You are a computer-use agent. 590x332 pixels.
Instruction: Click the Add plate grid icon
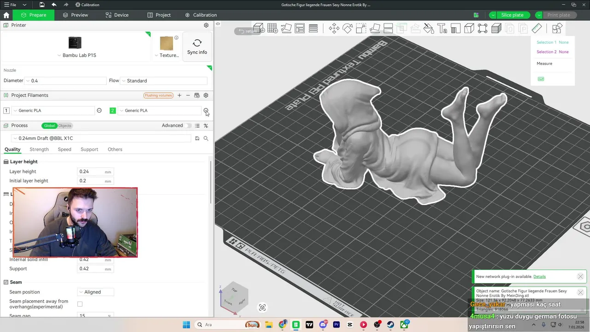[x=272, y=29]
